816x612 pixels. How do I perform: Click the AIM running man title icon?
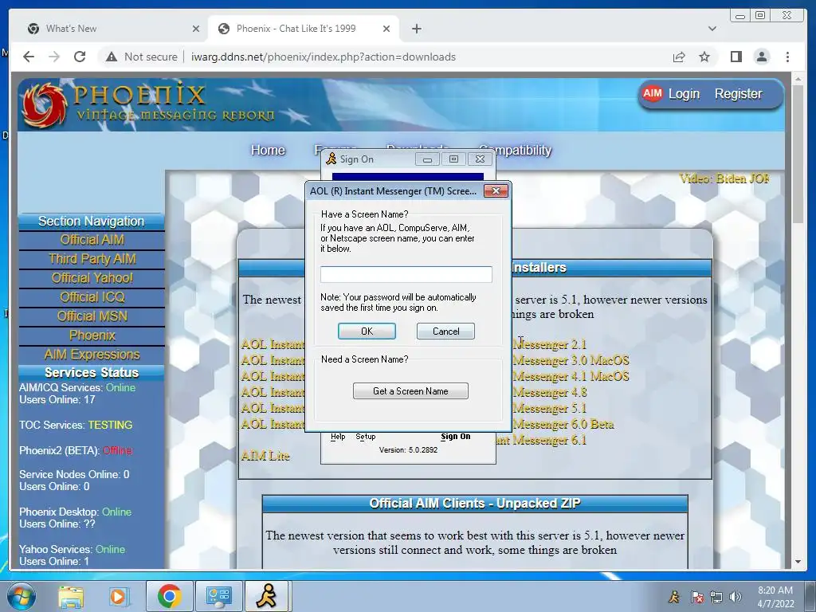click(x=331, y=159)
